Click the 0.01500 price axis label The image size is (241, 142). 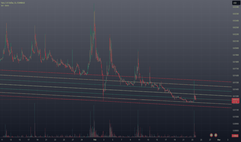point(236,82)
